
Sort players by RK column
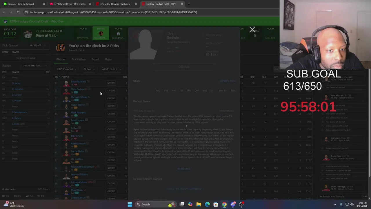point(56,77)
